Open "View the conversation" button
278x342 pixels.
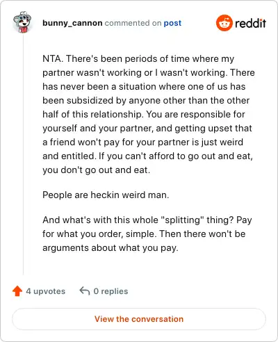[139, 319]
